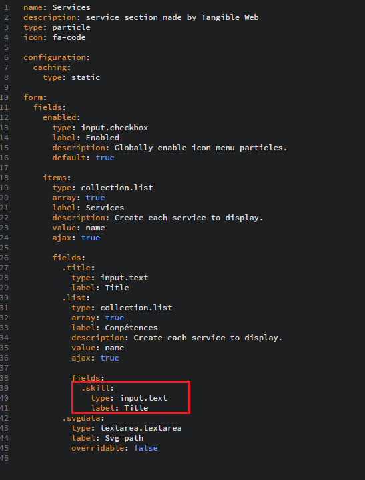Click the "overridable: false" line

115,448
